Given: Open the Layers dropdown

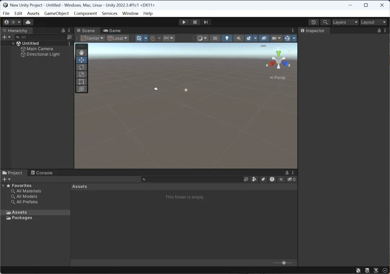Looking at the screenshot, I should [345, 22].
